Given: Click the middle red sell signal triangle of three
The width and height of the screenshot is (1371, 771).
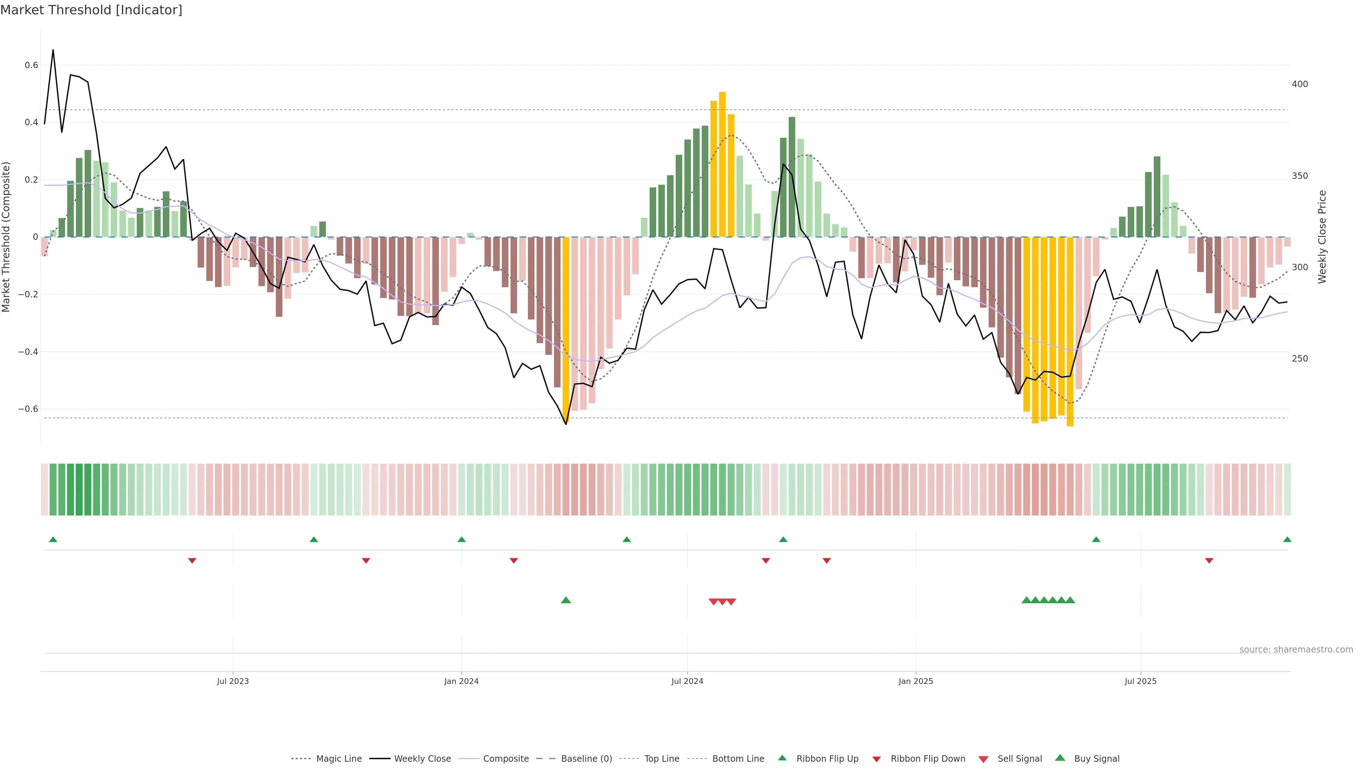Looking at the screenshot, I should pos(722,602).
